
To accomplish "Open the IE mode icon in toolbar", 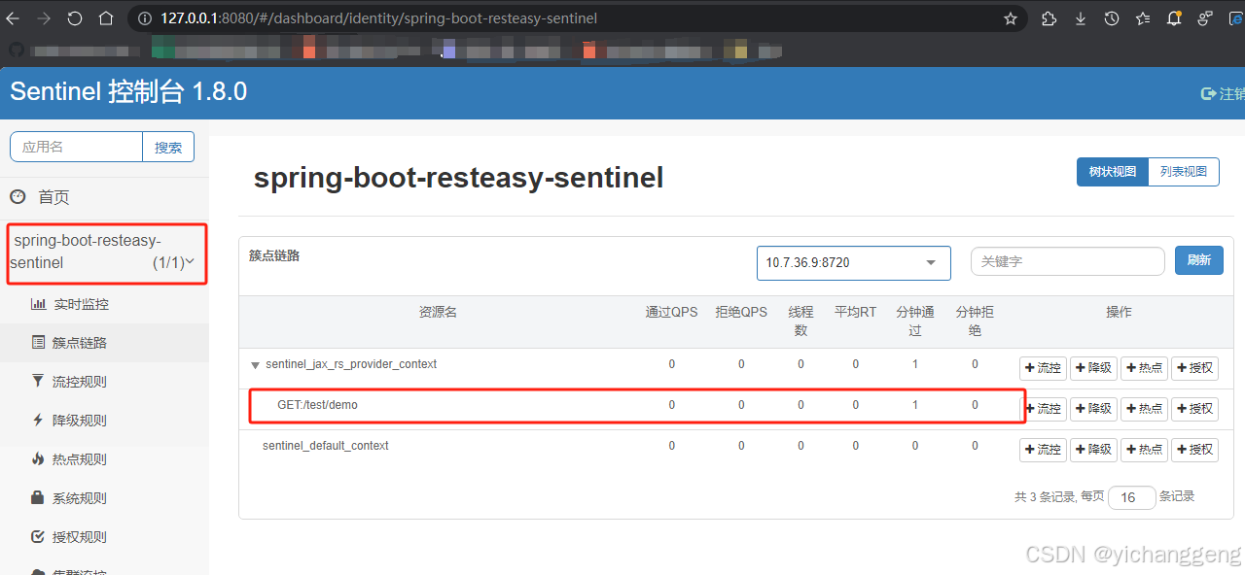I will pyautogui.click(x=1238, y=18).
